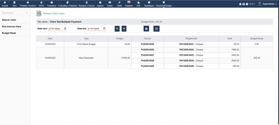Viewport: 279px width, 125px height.
Task: Open the Date start calendar picker
Action: tap(65, 29)
